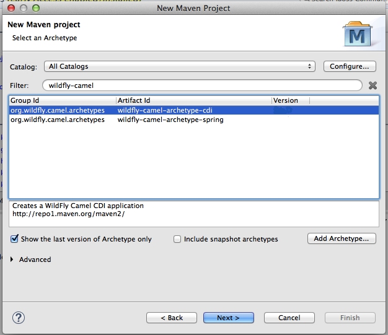Sort by Version column header
This screenshot has height=335, width=388.
(x=291, y=100)
